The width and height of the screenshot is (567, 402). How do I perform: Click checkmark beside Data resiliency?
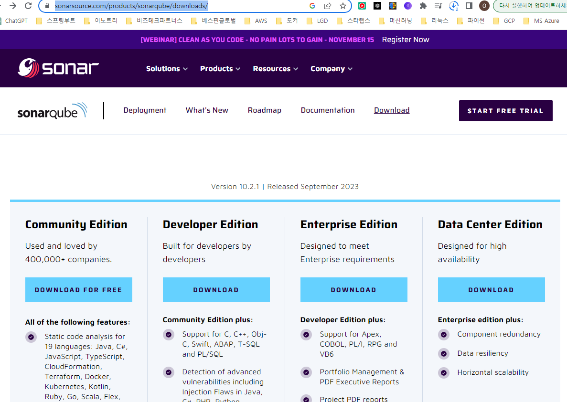tap(444, 354)
